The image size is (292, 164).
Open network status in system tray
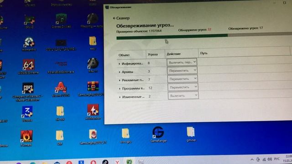[264, 159]
